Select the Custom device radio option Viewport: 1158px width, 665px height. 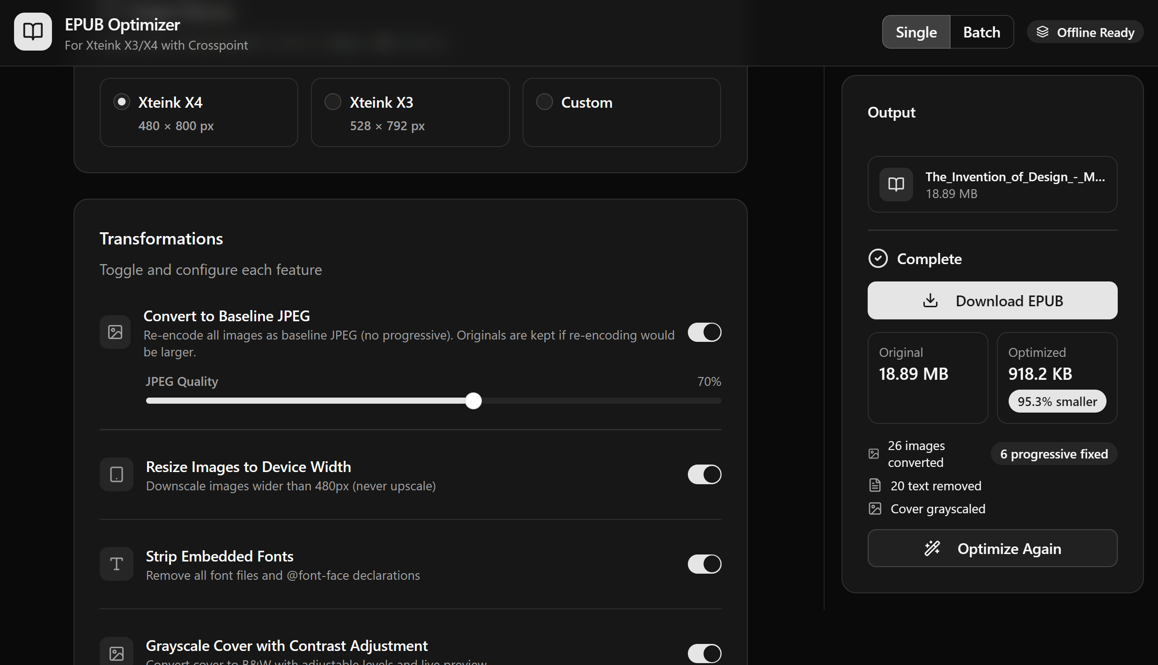pos(545,102)
